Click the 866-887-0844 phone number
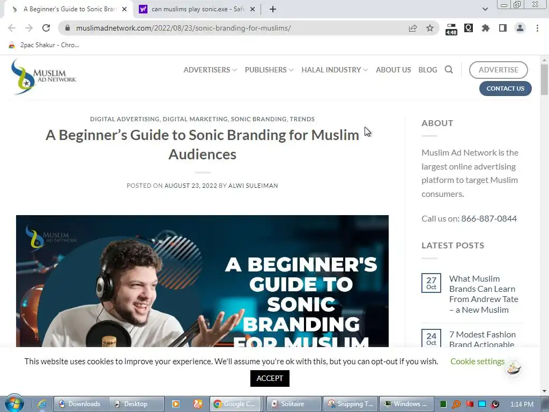The width and height of the screenshot is (549, 412). coord(489,219)
